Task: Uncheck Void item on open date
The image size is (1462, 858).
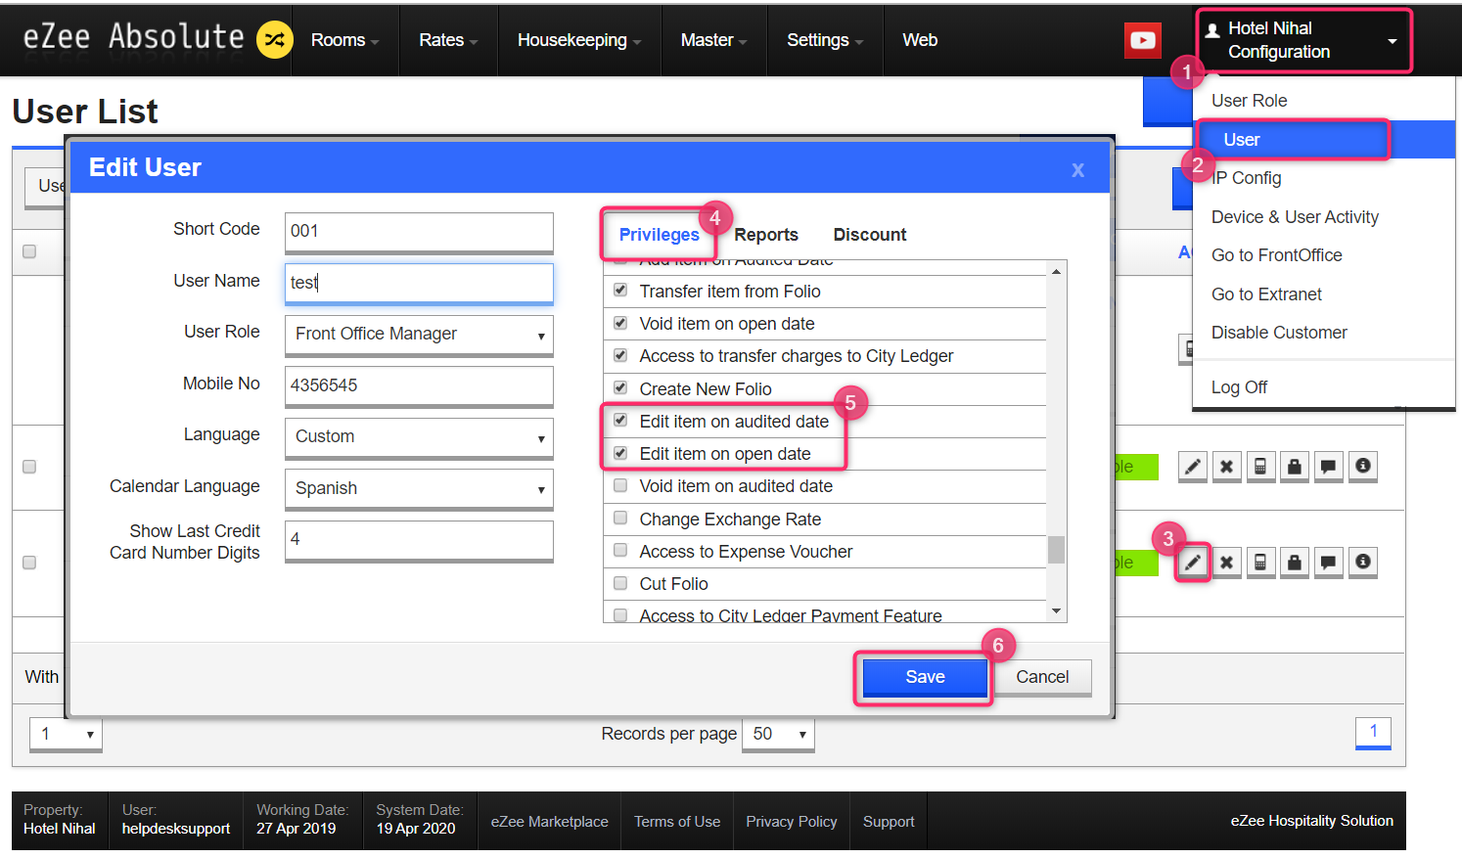Action: coord(620,323)
